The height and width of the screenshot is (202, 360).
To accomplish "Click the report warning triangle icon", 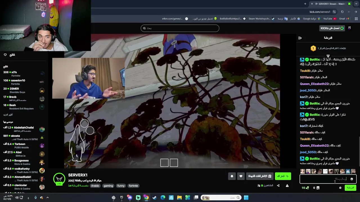I will click(x=287, y=185).
